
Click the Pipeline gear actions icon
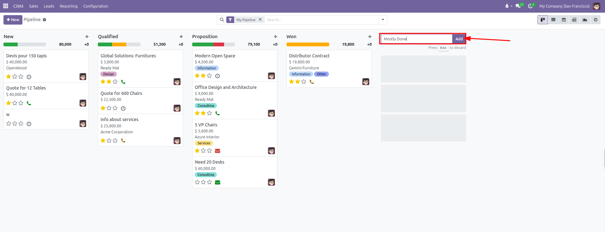44,20
